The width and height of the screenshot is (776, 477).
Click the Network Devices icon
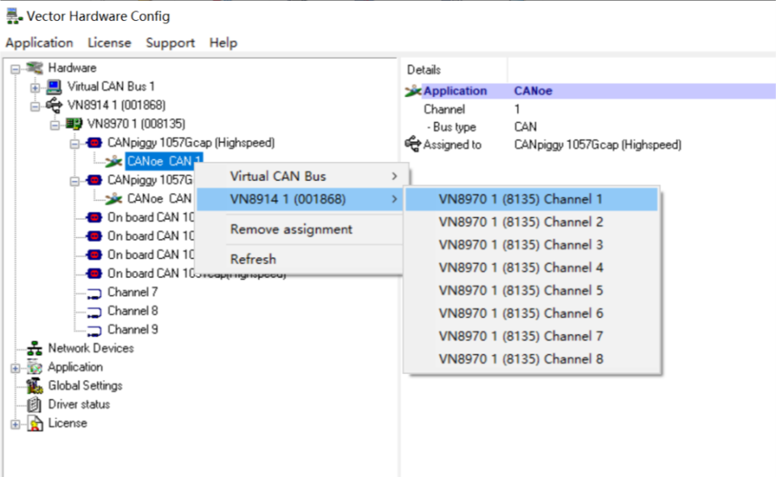coord(35,349)
